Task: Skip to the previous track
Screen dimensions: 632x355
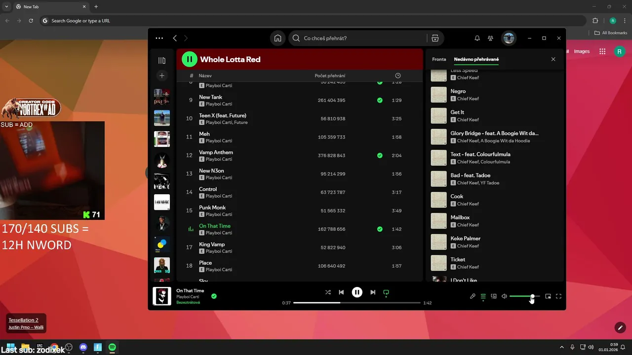Action: coord(341,292)
